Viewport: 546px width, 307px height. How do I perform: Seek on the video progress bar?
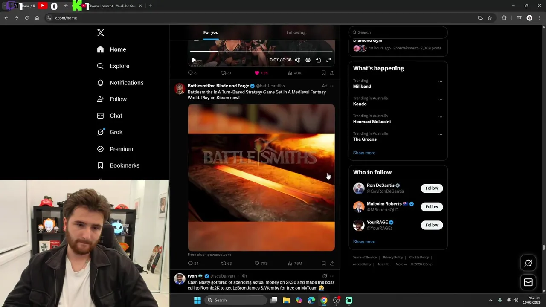(x=261, y=52)
